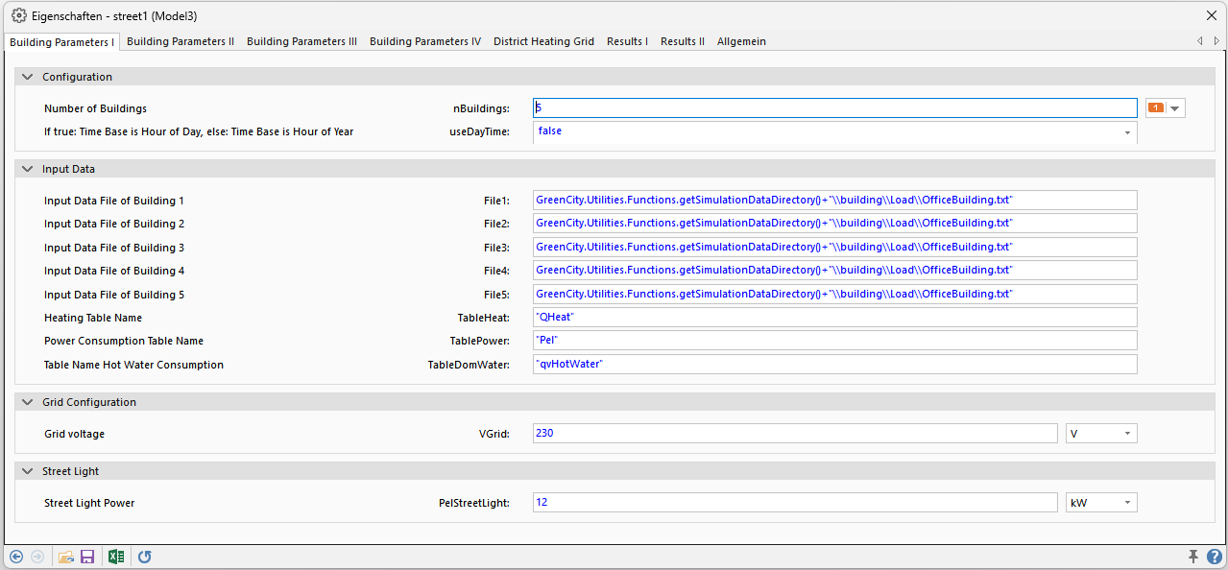1228x570 pixels.
Task: Click the "Heating Table Name" label
Action: [93, 318]
